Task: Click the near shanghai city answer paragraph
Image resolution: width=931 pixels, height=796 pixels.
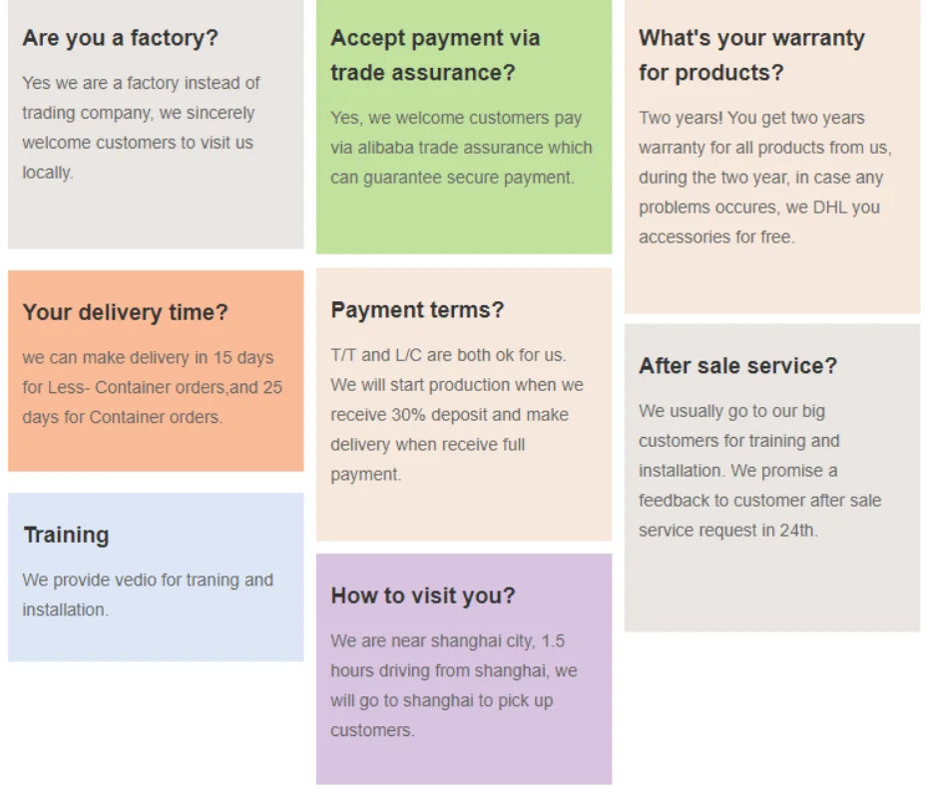Action: [454, 685]
